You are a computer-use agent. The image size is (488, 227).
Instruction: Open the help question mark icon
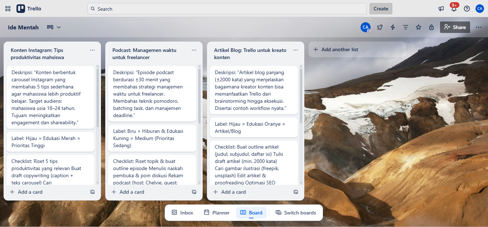click(467, 9)
